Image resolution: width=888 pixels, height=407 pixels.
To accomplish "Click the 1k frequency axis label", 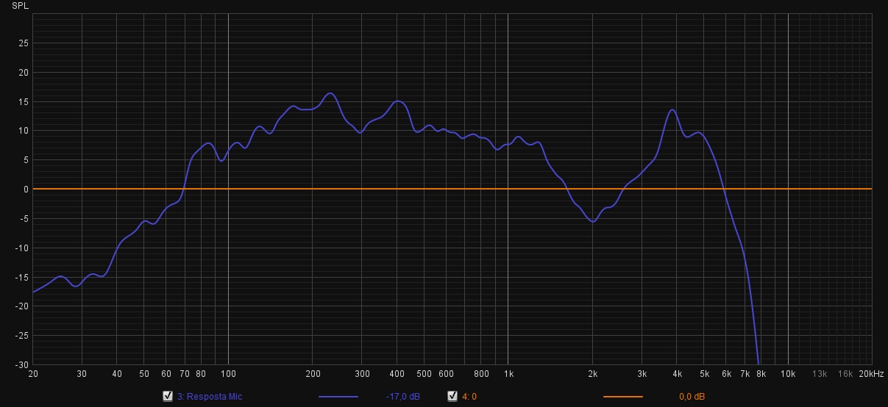I will 508,374.
